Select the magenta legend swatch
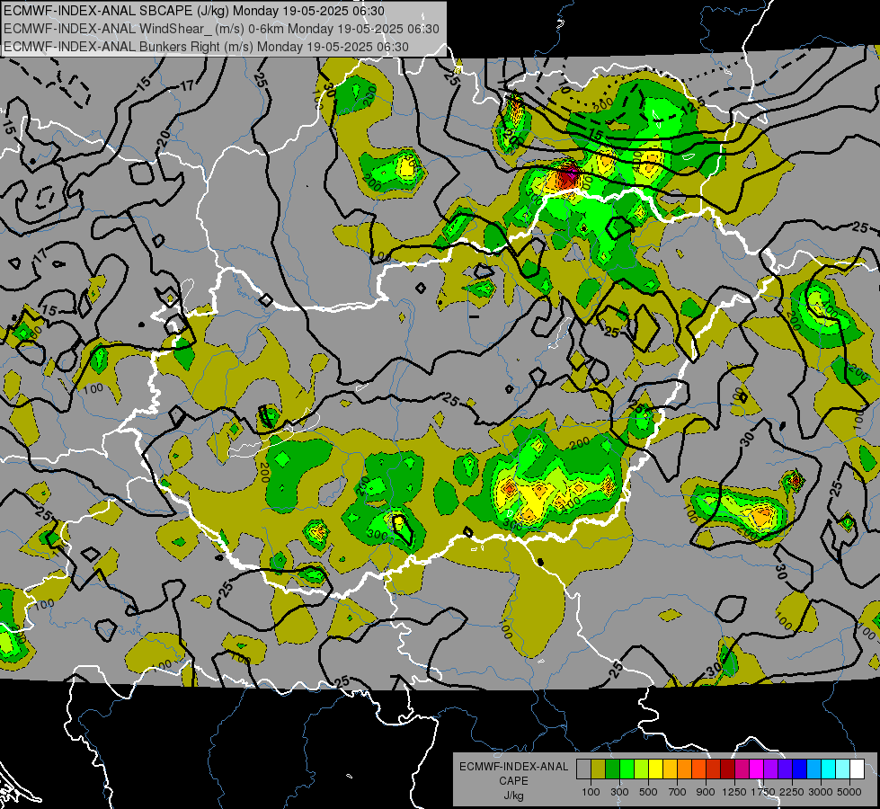Image resolution: width=880 pixels, height=809 pixels. pos(757,769)
